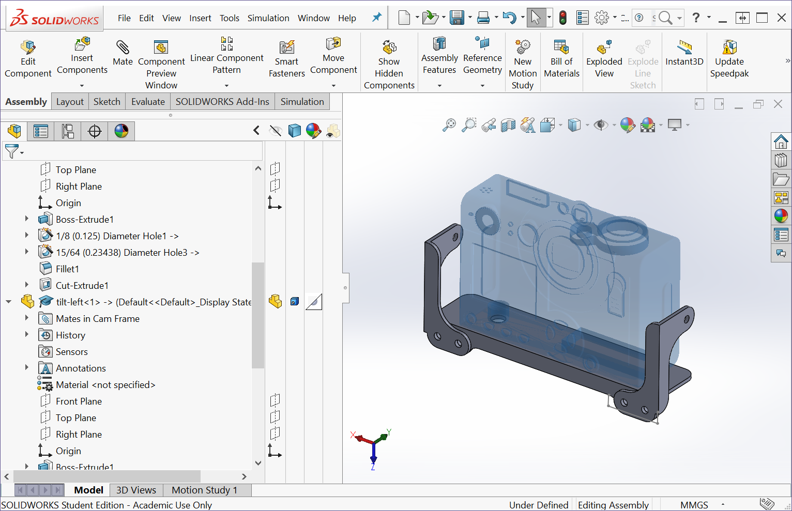Click Zoom to Fit in view toolbar
Viewport: 792px width, 511px height.
(x=449, y=125)
